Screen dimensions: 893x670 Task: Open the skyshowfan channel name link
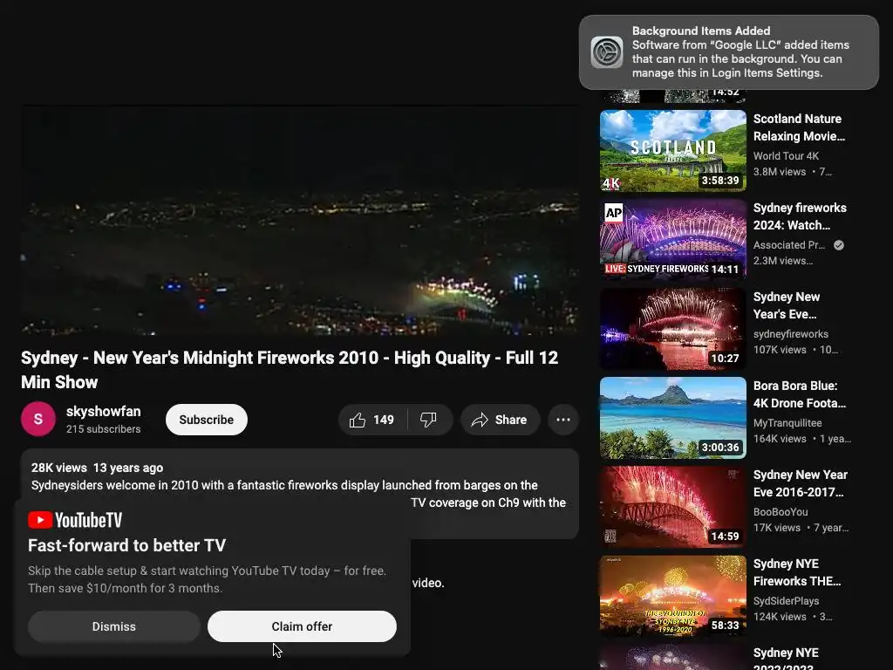[103, 412]
